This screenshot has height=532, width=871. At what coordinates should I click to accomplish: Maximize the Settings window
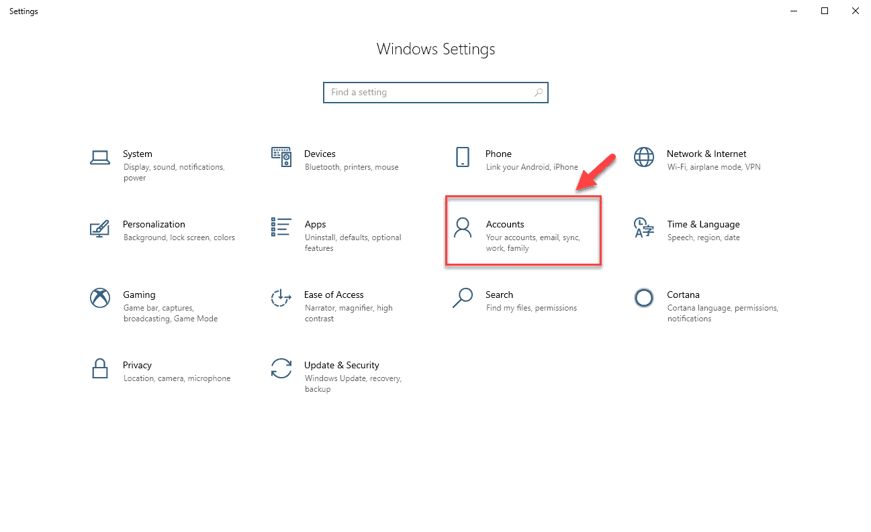[x=825, y=11]
